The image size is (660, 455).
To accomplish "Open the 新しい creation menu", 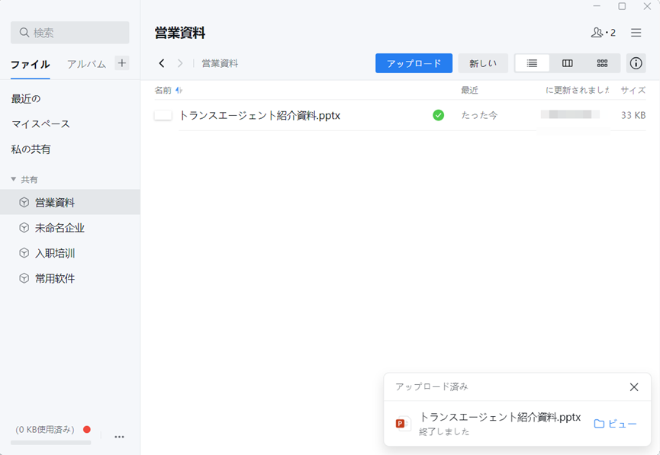I will (483, 63).
